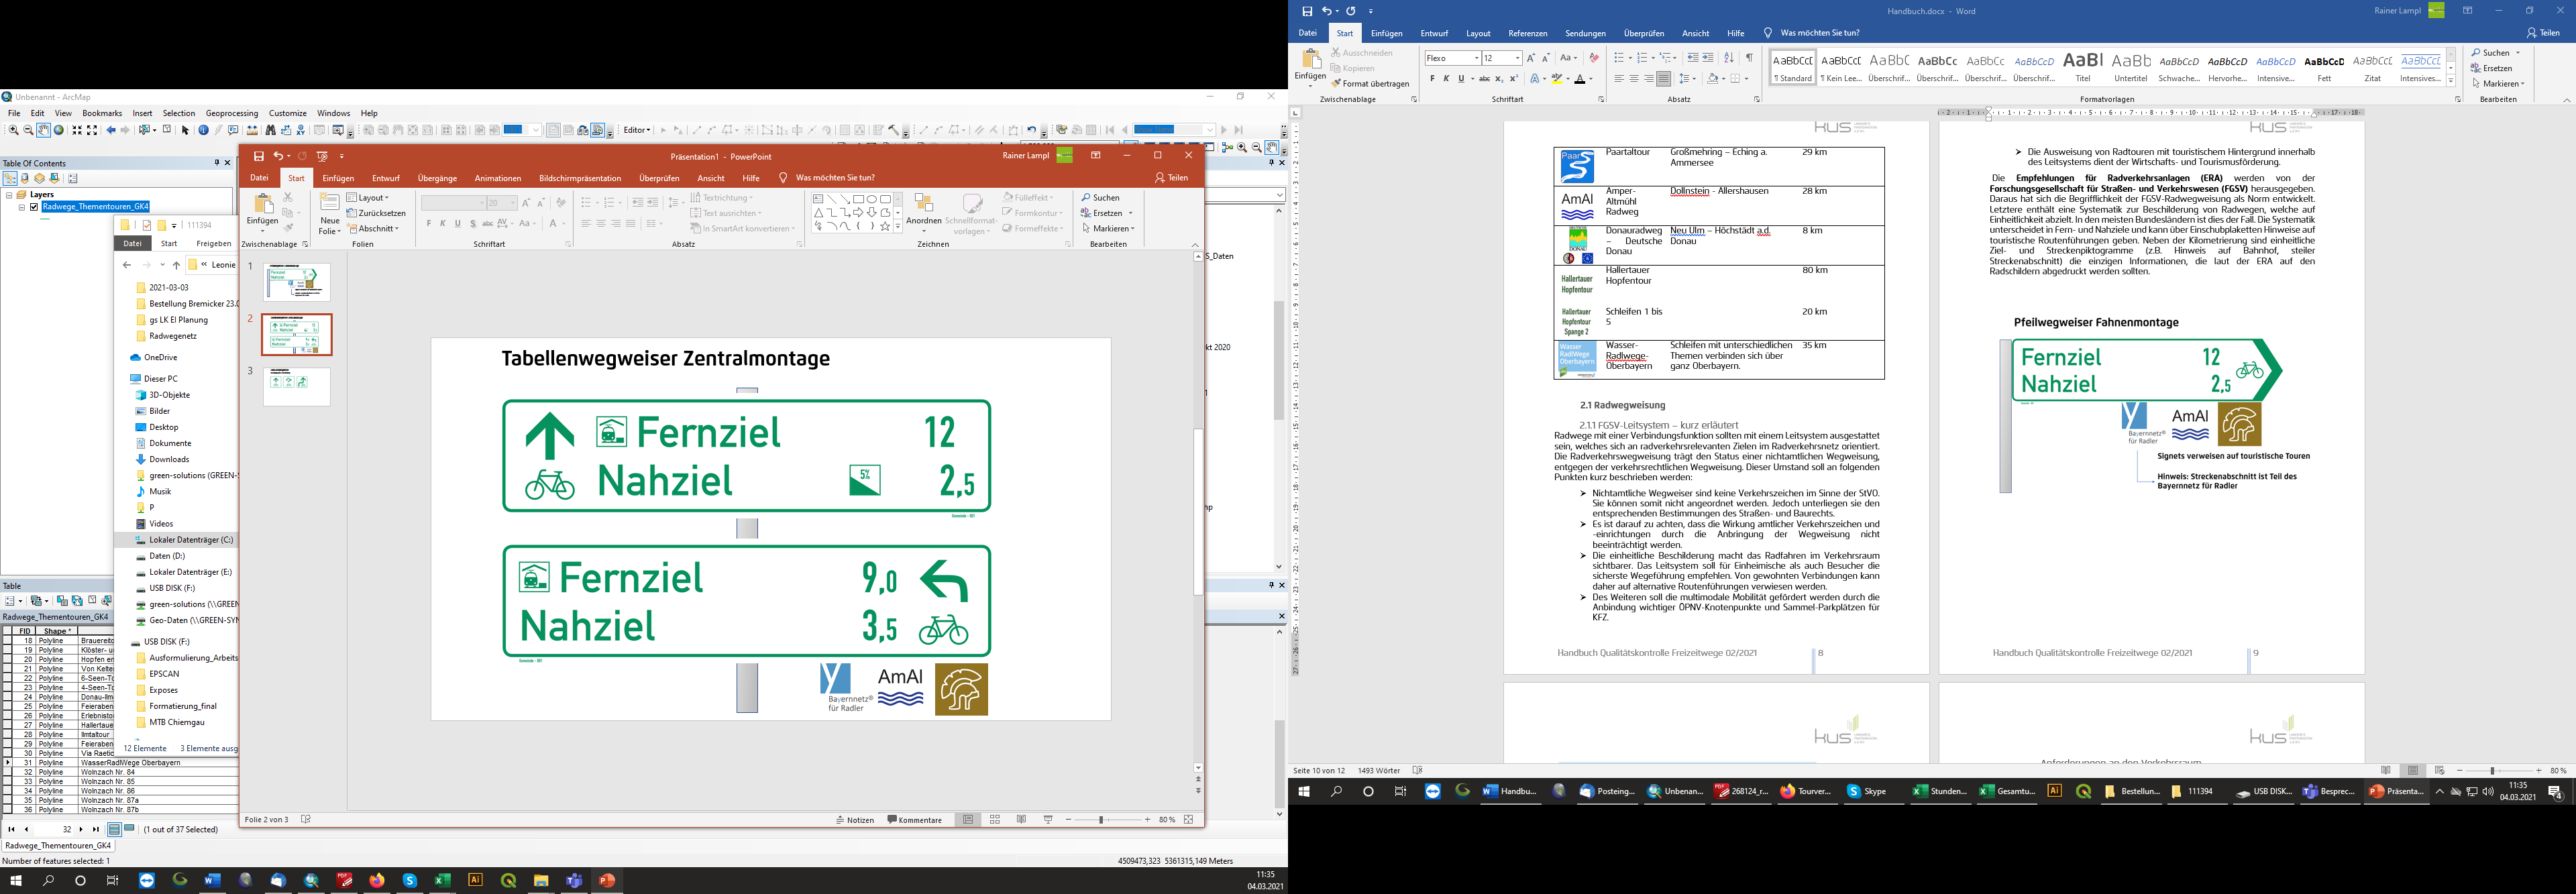Select the ArcMap Pan hand tool
The height and width of the screenshot is (894, 2576).
point(44,130)
